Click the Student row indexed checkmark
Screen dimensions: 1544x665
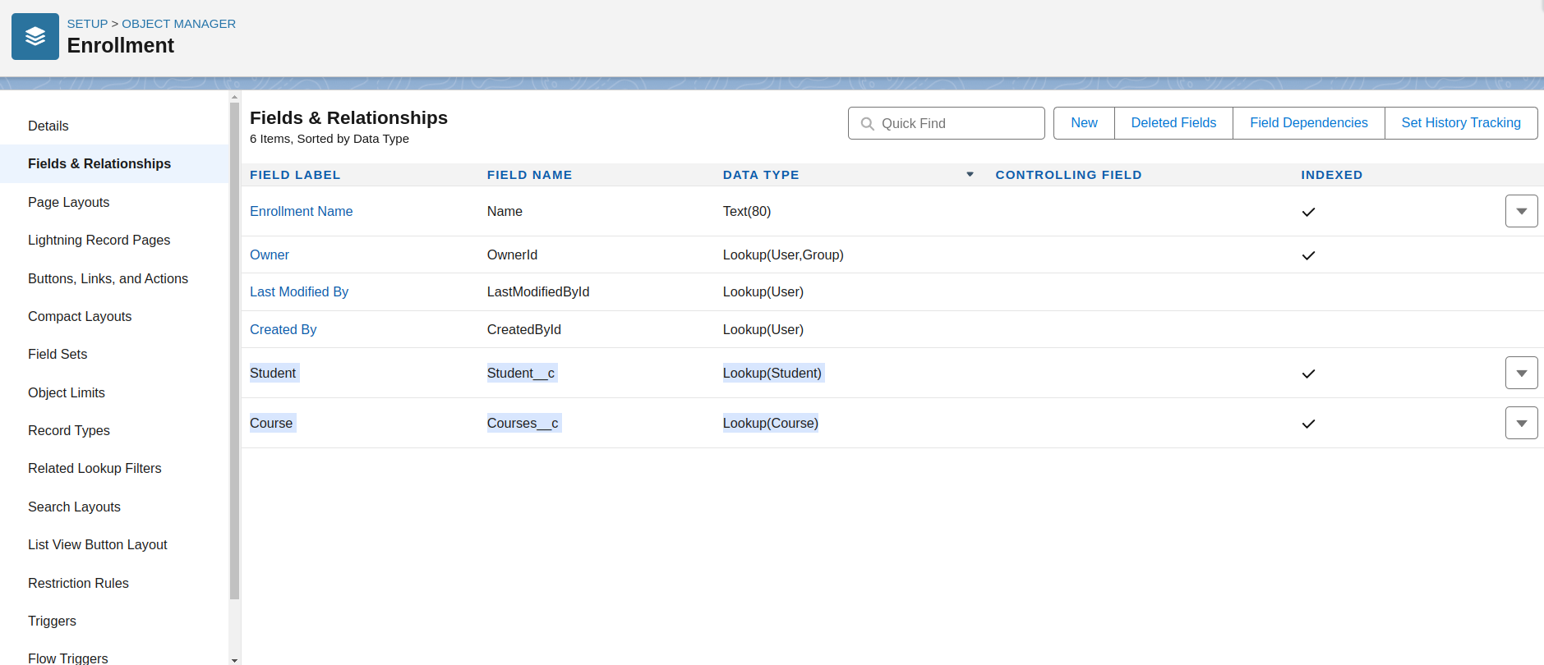pyautogui.click(x=1308, y=374)
